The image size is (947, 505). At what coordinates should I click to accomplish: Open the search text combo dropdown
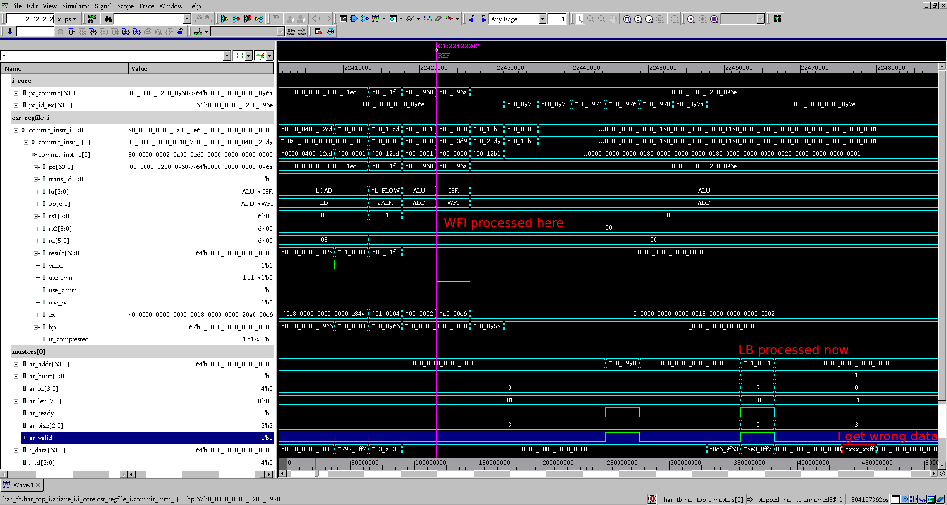coord(187,19)
